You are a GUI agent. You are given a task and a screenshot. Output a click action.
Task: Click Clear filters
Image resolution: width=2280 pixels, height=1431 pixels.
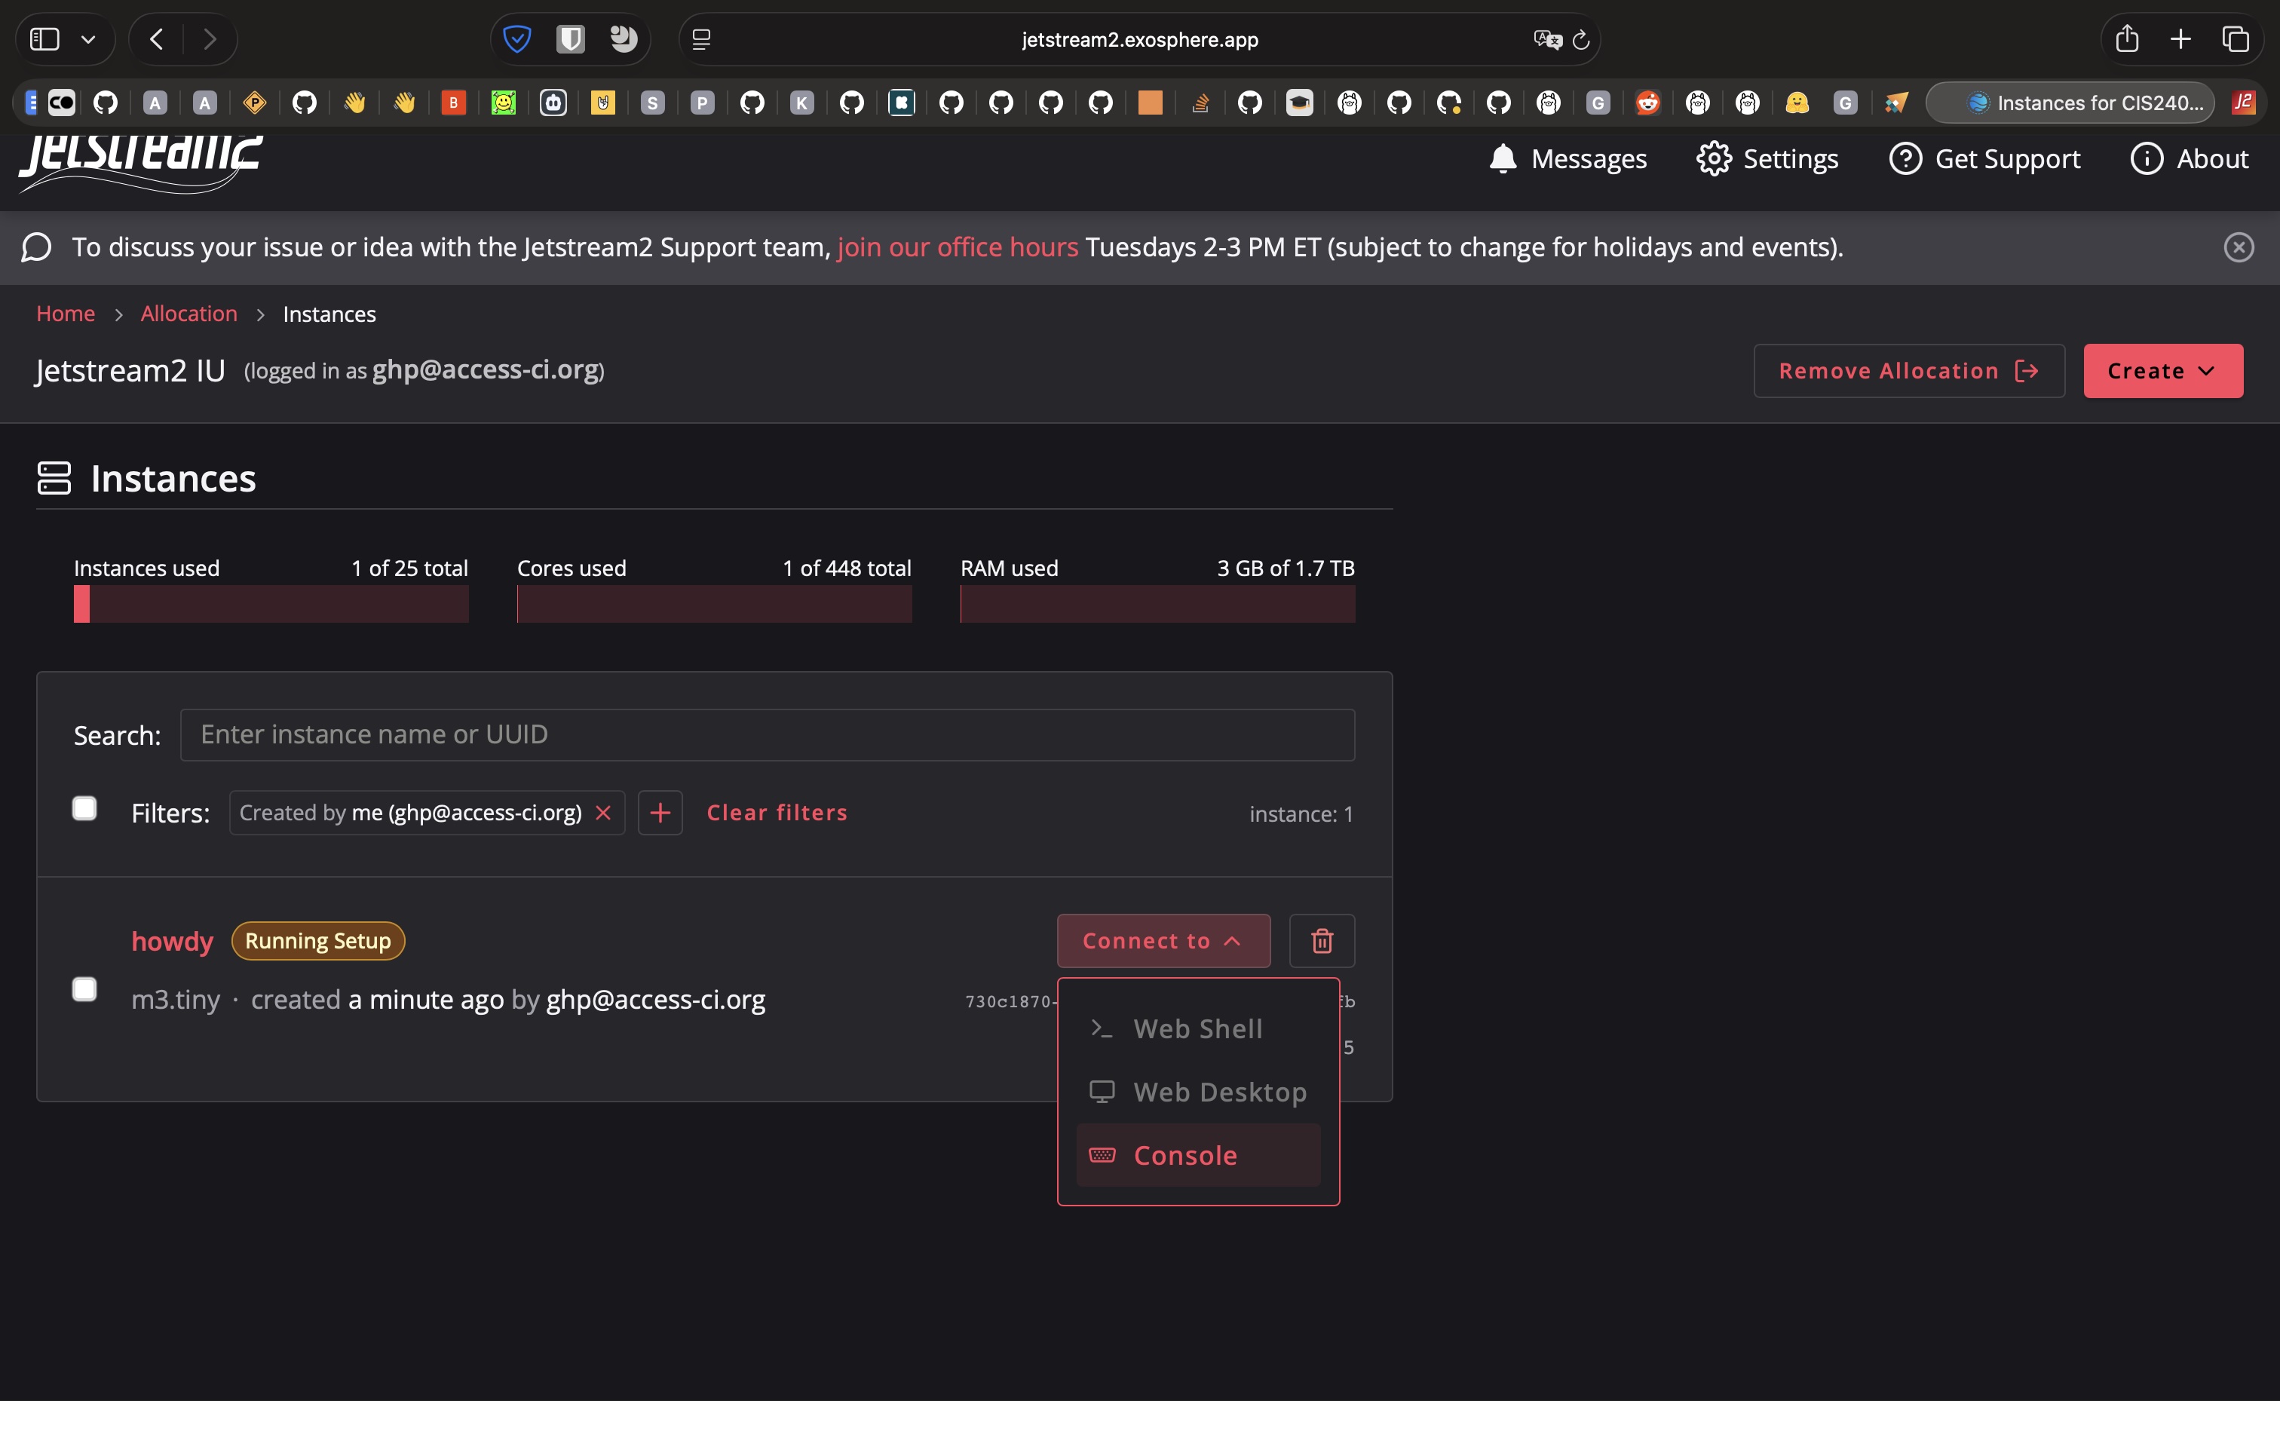pos(777,813)
